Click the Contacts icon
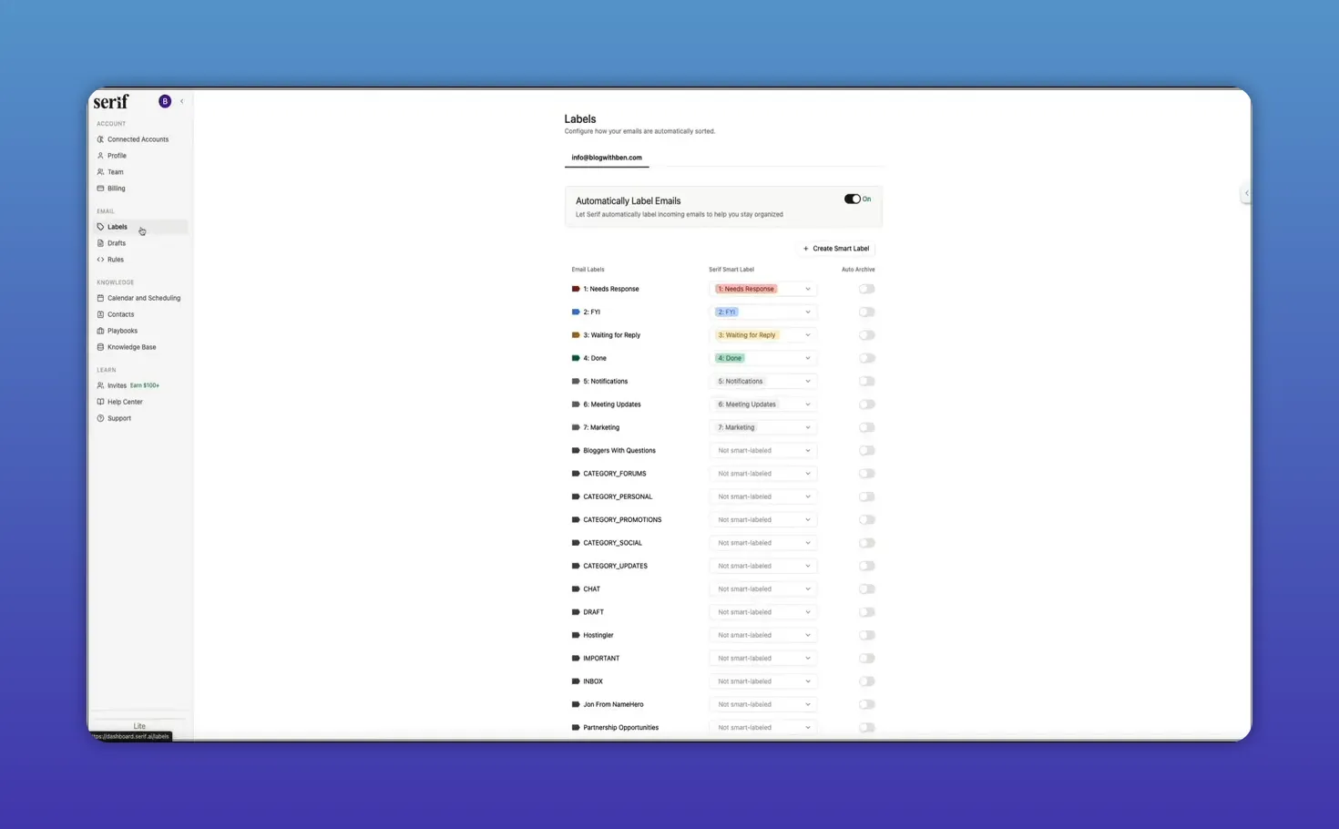This screenshot has width=1339, height=829. pyautogui.click(x=100, y=314)
